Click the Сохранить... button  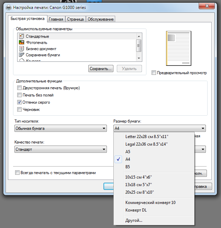(x=101, y=68)
